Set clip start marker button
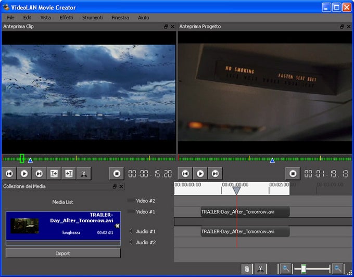The image size is (354, 277). point(54,173)
